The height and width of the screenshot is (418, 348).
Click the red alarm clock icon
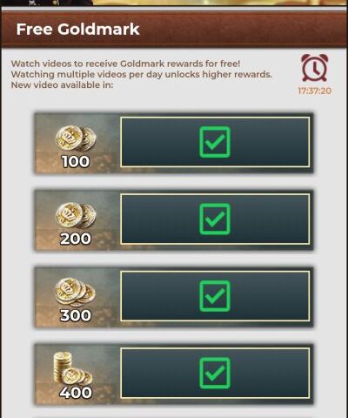coord(315,68)
